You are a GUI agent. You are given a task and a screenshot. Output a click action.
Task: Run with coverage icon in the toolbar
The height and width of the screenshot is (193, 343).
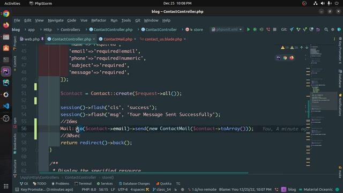tap(262, 29)
